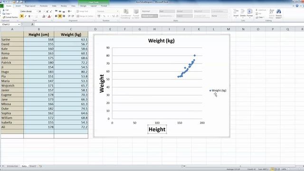304x171 pixels.
Task: Select the Weight (kg) chart legend entry
Action: pyautogui.click(x=218, y=90)
